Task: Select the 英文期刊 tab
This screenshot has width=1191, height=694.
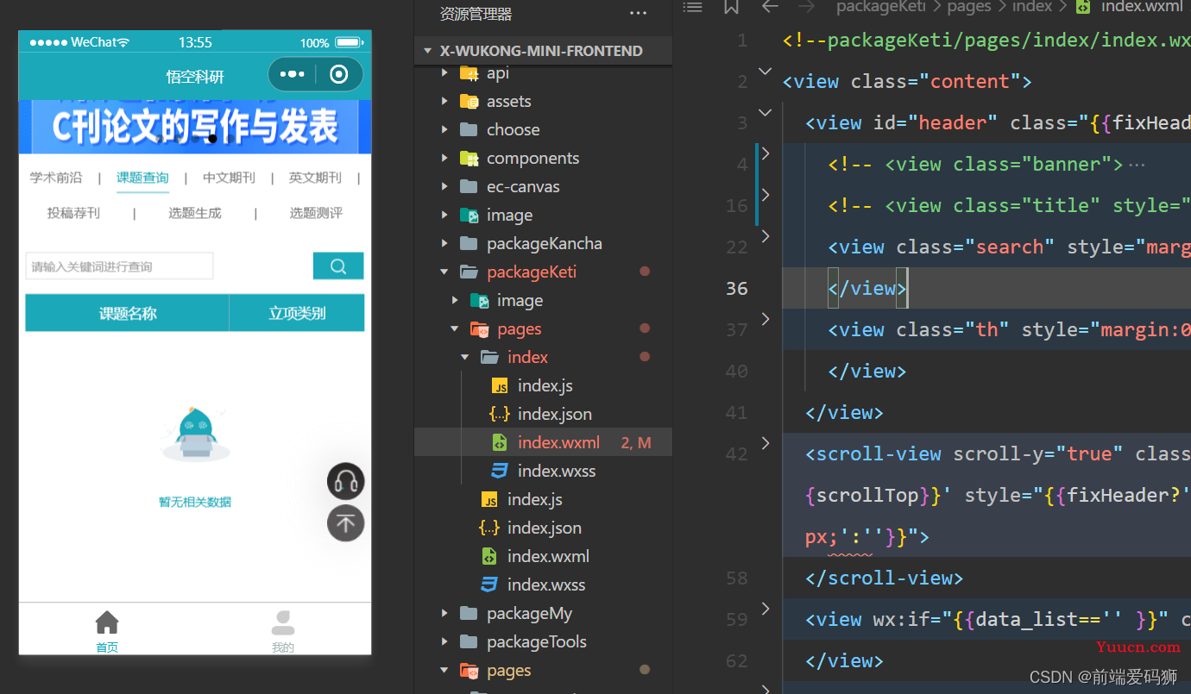Action: click(x=315, y=178)
